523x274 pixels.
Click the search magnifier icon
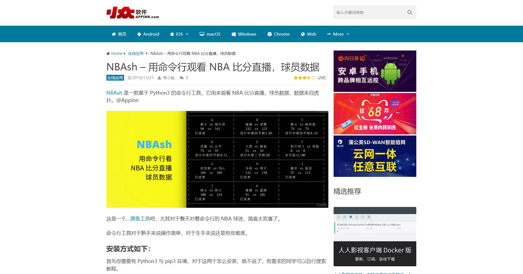coord(409,12)
